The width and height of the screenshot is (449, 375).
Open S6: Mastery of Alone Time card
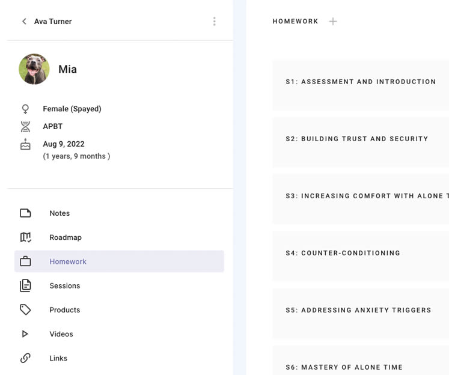point(361,361)
